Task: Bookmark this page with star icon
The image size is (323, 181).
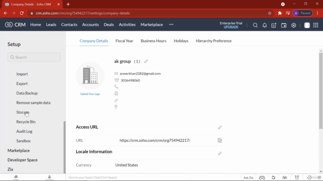Action: (270, 13)
